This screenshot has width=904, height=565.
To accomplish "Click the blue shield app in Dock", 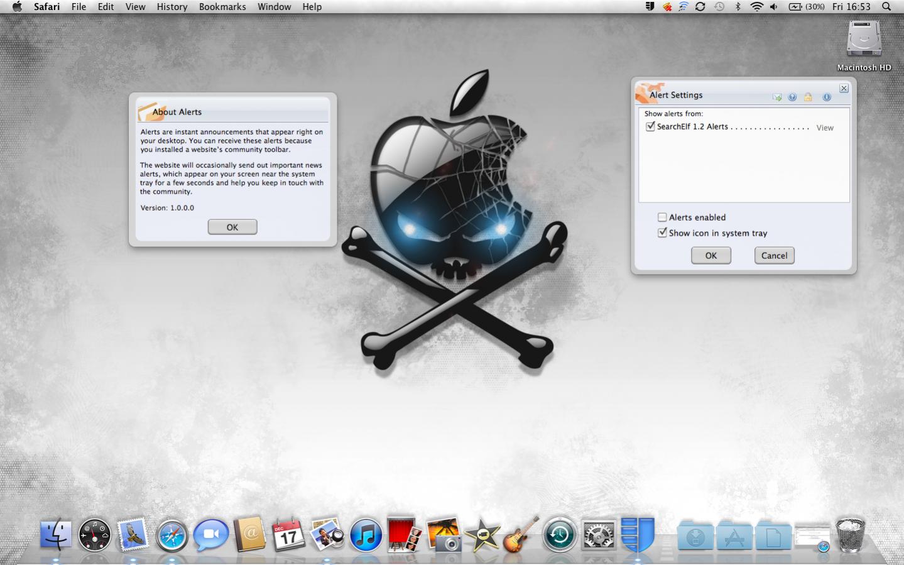I will tap(638, 535).
